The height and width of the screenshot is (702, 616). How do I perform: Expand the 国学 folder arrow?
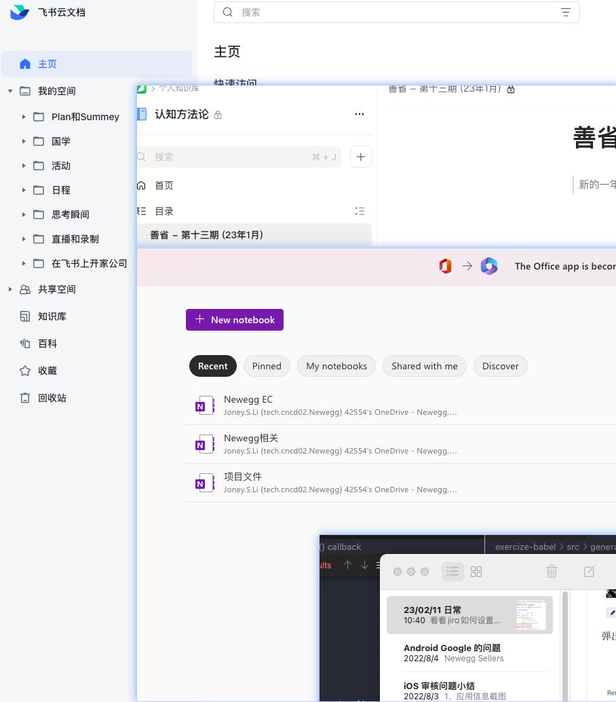click(24, 141)
